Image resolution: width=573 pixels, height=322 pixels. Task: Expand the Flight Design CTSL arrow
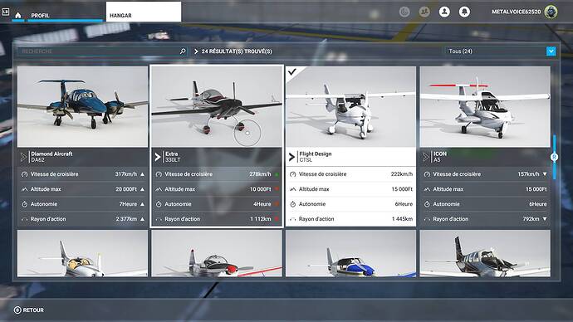[291, 157]
